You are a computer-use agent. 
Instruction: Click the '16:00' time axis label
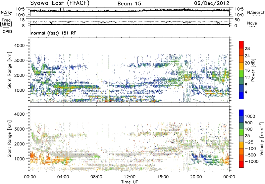[x=163, y=177]
